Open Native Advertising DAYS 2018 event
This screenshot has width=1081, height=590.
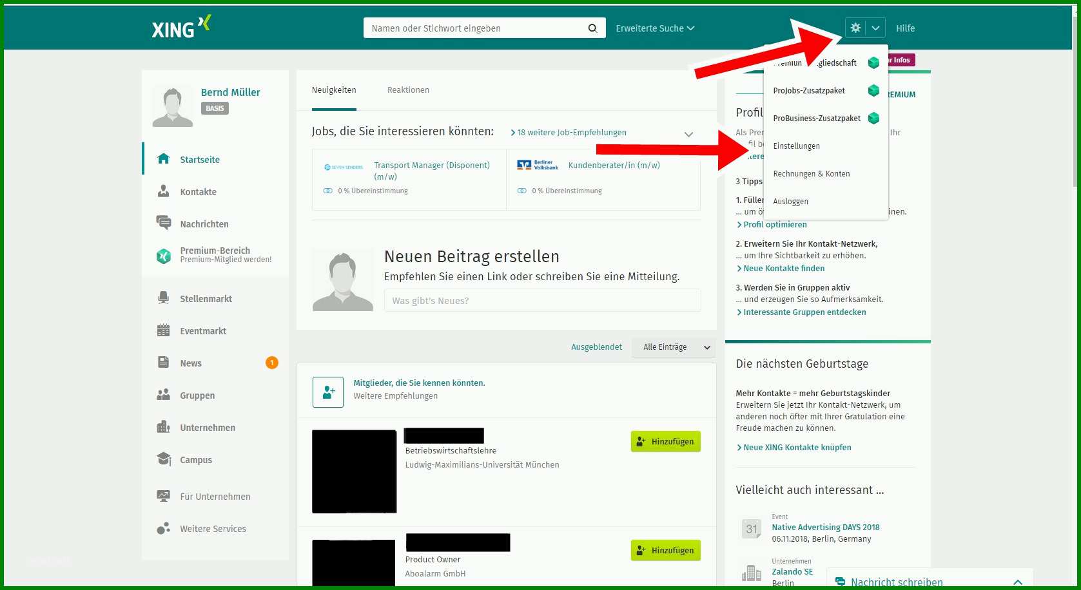pos(826,528)
